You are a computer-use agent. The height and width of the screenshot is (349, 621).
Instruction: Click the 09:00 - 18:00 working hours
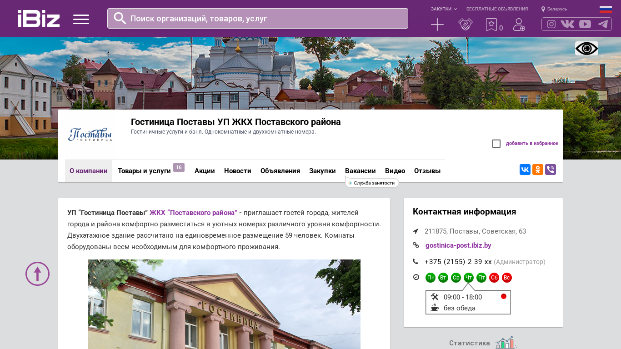point(463,297)
